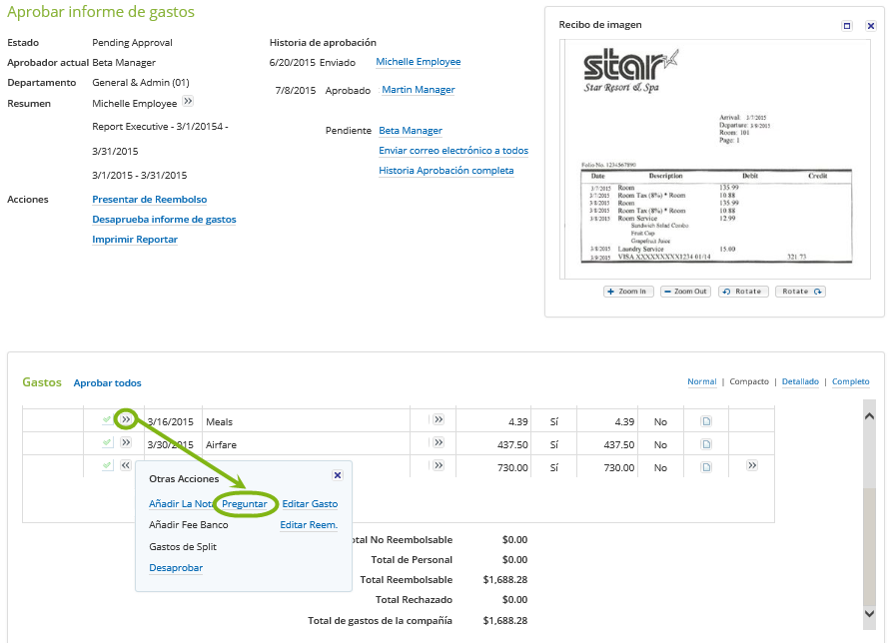This screenshot has height=643, width=894.
Task: Toggle the approve checkmark on Airfare row
Action: [x=107, y=442]
